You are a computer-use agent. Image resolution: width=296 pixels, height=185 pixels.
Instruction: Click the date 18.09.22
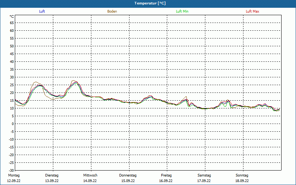[x=242, y=181]
